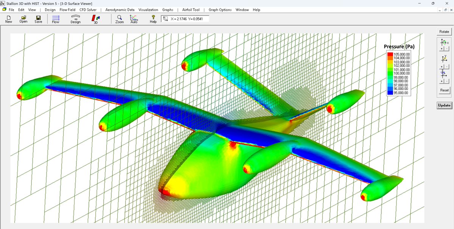Click the document icon left of File menu
The width and height of the screenshot is (454, 229).
(x=5, y=9)
